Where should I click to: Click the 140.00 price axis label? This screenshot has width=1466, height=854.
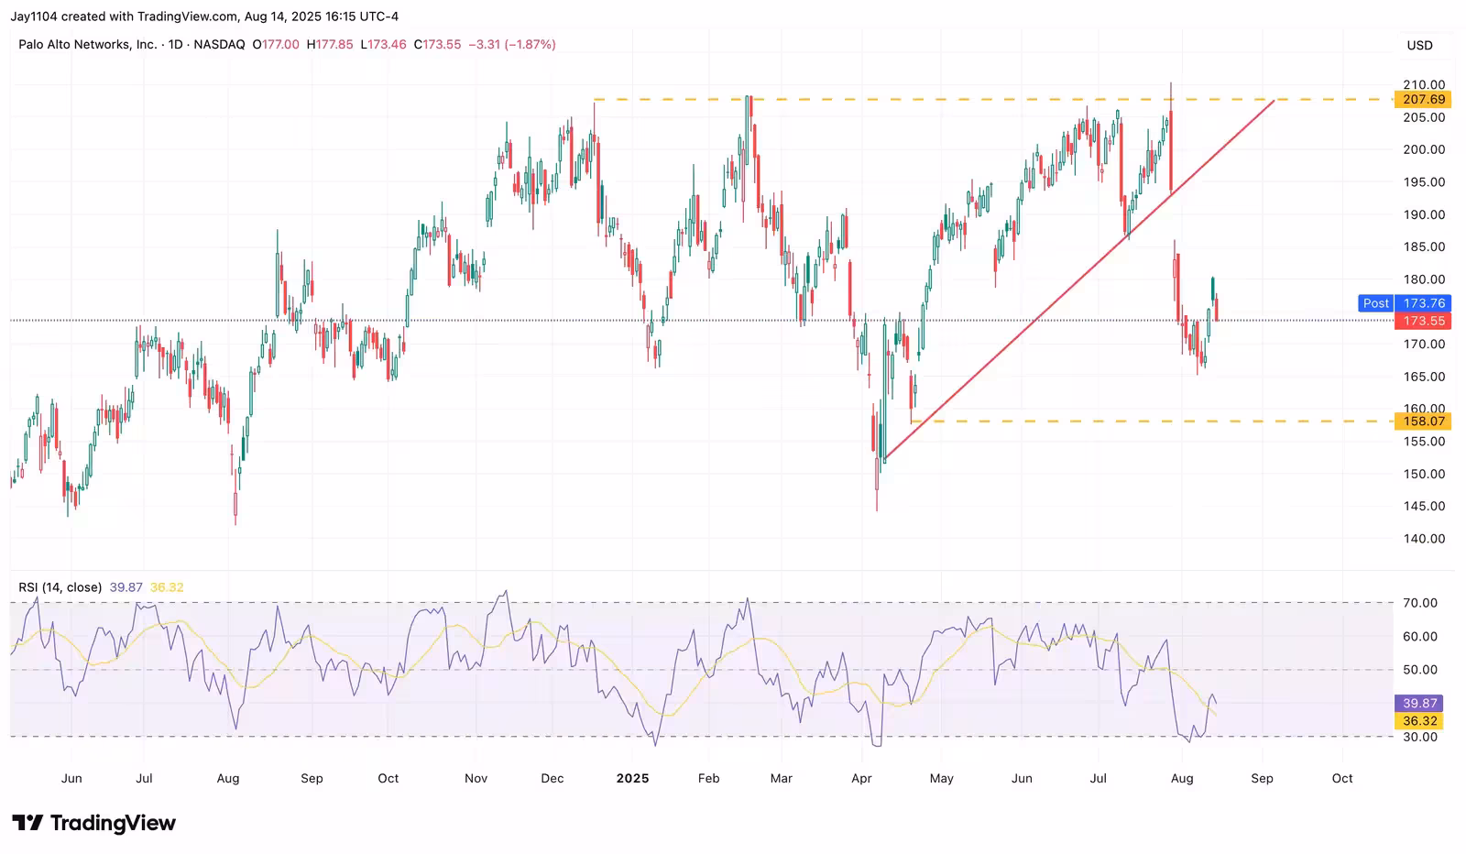(x=1424, y=539)
